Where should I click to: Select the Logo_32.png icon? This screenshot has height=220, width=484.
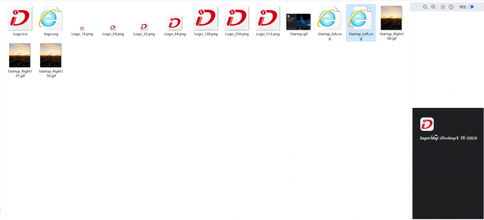[x=144, y=26]
